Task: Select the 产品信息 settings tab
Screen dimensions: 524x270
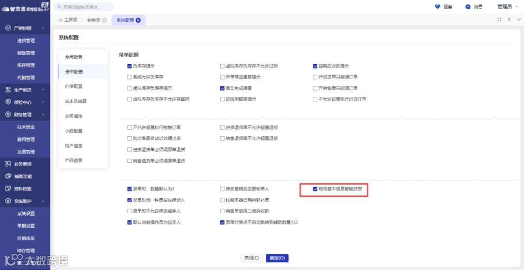Action: [83, 160]
